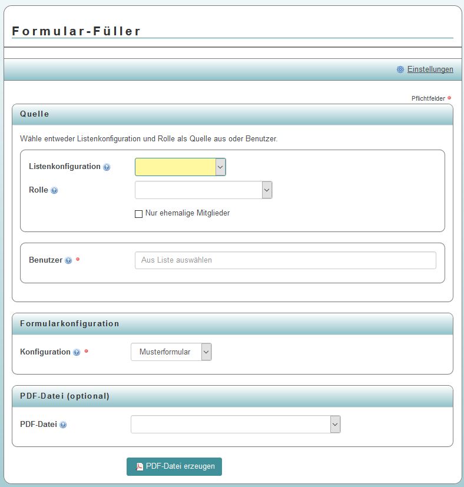The image size is (464, 487).
Task: Click the red required marker beside Konfiguration
Action: 86,351
